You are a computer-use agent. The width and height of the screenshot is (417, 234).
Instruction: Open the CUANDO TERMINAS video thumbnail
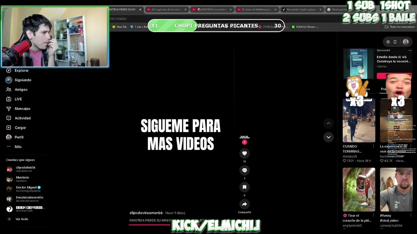tap(359, 121)
